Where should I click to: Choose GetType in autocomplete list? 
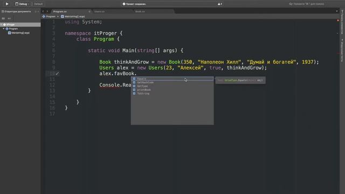pos(172,86)
